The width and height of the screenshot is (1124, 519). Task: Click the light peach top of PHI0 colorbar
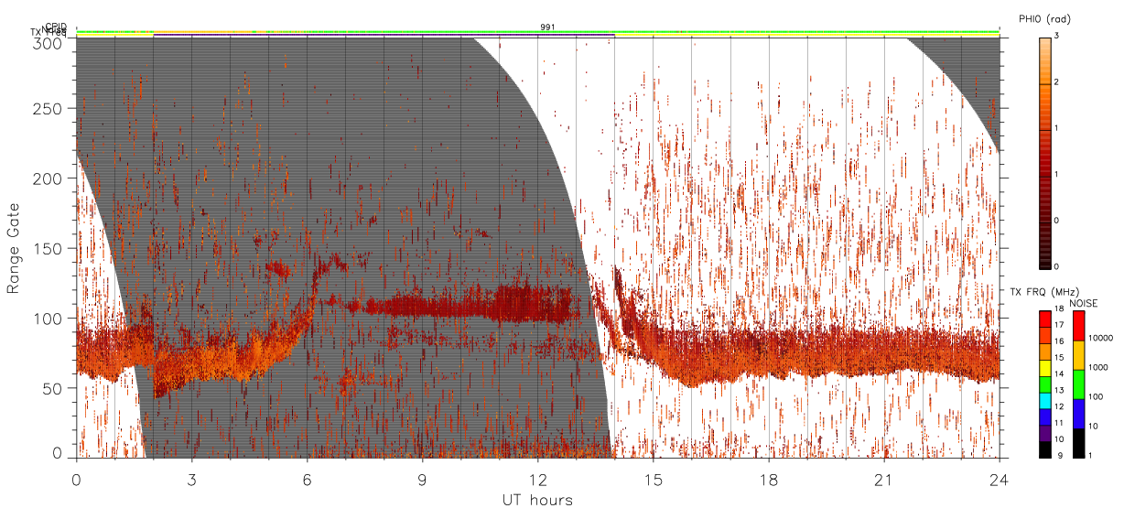[1045, 44]
